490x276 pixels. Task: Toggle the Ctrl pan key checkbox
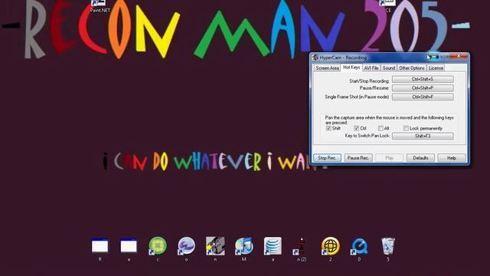pos(356,128)
